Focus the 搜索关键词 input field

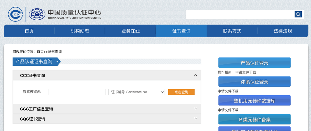point(77,92)
